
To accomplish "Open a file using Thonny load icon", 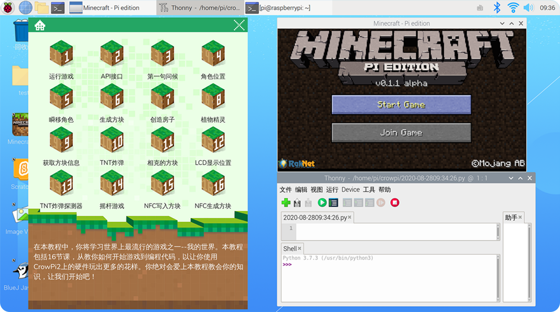I will point(297,203).
